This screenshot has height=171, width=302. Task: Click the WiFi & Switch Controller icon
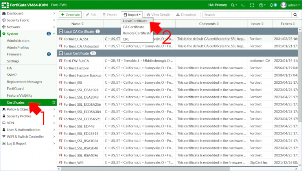(4, 136)
